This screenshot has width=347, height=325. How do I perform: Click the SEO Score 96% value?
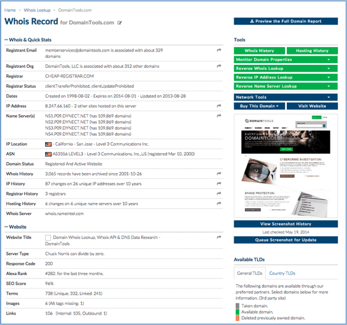[49, 284]
